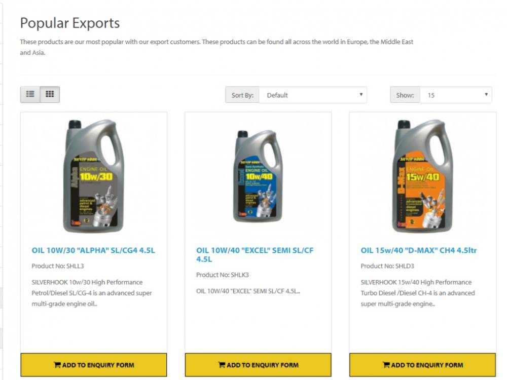The height and width of the screenshot is (380, 507).
Task: Switch to grid view layout
Action: tap(50, 94)
